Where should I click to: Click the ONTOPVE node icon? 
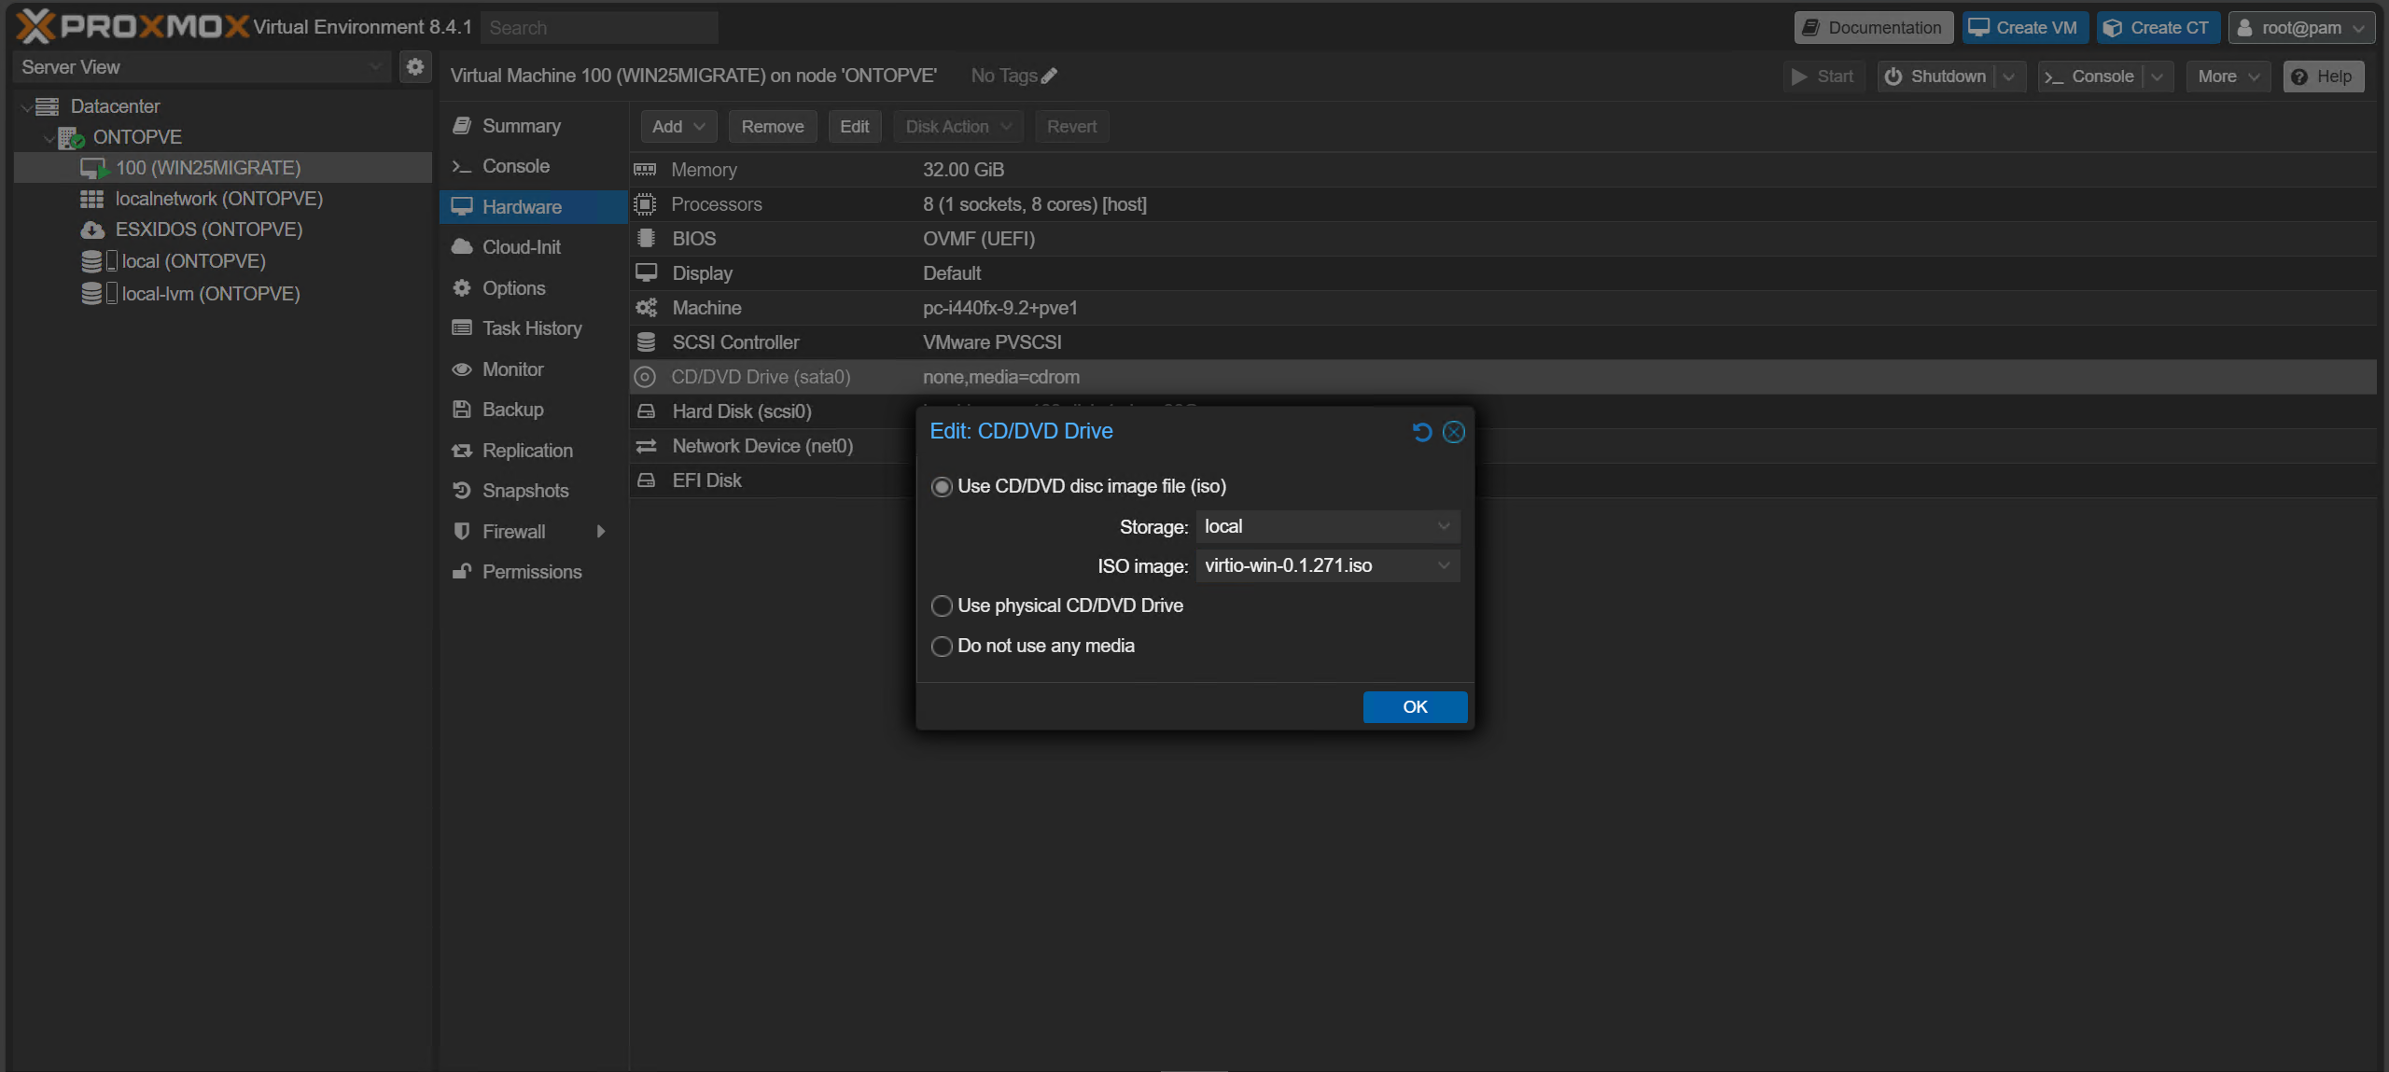tap(71, 138)
